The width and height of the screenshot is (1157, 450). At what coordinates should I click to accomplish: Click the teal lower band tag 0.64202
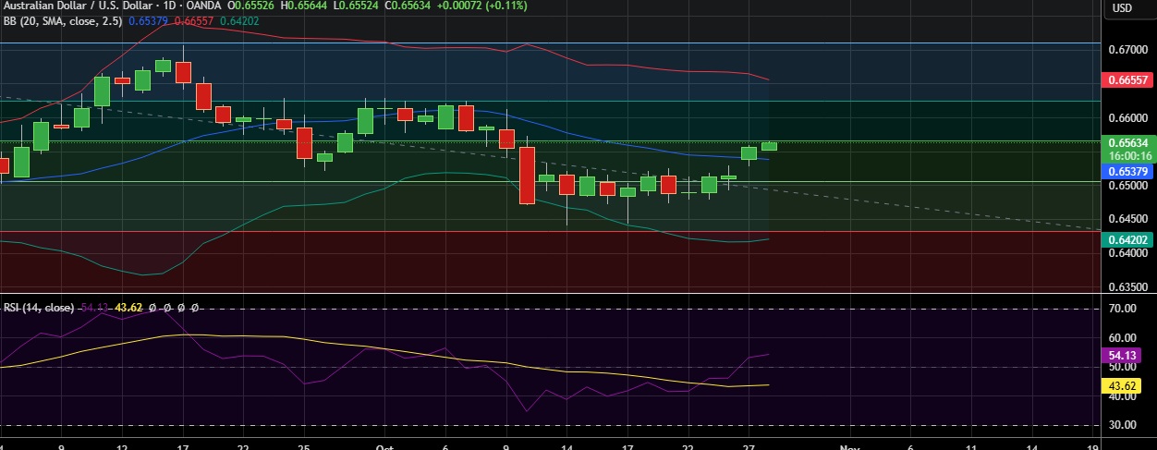point(1128,239)
